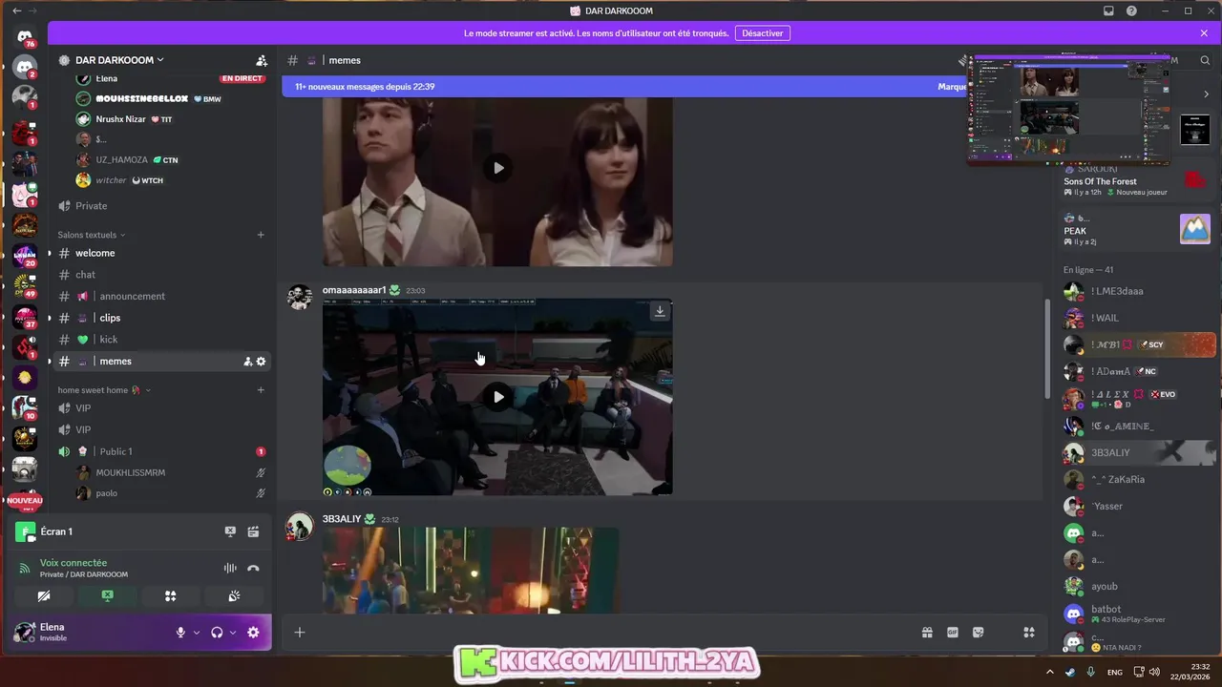Open headphone output options chevron
This screenshot has height=687, width=1222.
pos(232,633)
